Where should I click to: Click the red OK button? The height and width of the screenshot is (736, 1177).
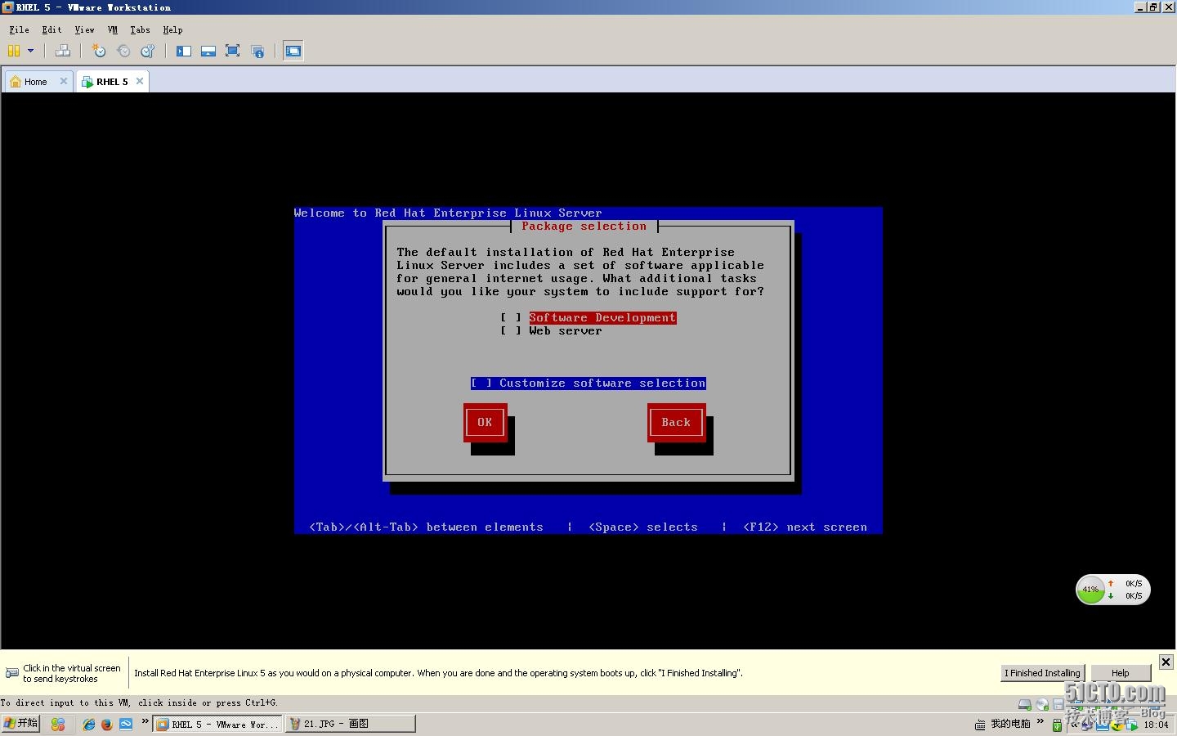485,423
